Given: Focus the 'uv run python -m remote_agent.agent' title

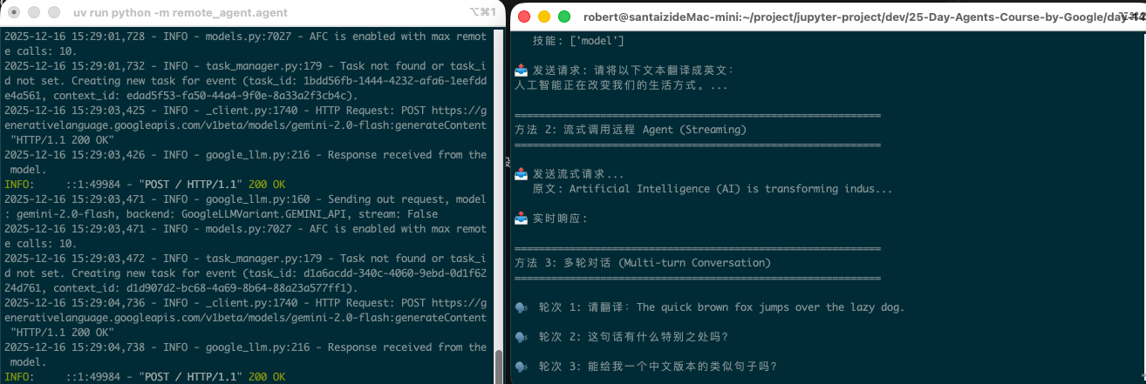Looking at the screenshot, I should pos(180,13).
